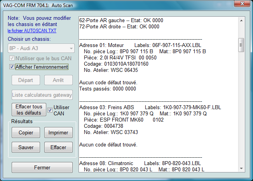253x181 pixels.
Task: Click 'Codage: 0103010A18070160' text
Action: (116, 64)
